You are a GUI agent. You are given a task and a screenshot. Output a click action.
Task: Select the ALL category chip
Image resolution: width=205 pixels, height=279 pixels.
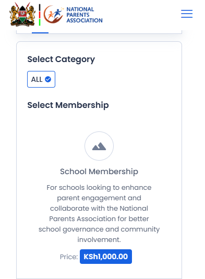[41, 79]
